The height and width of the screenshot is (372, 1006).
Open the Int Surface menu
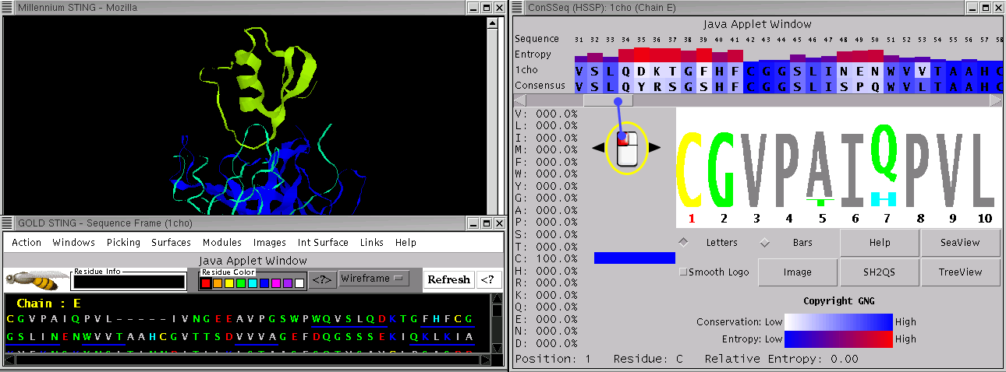[x=323, y=242]
